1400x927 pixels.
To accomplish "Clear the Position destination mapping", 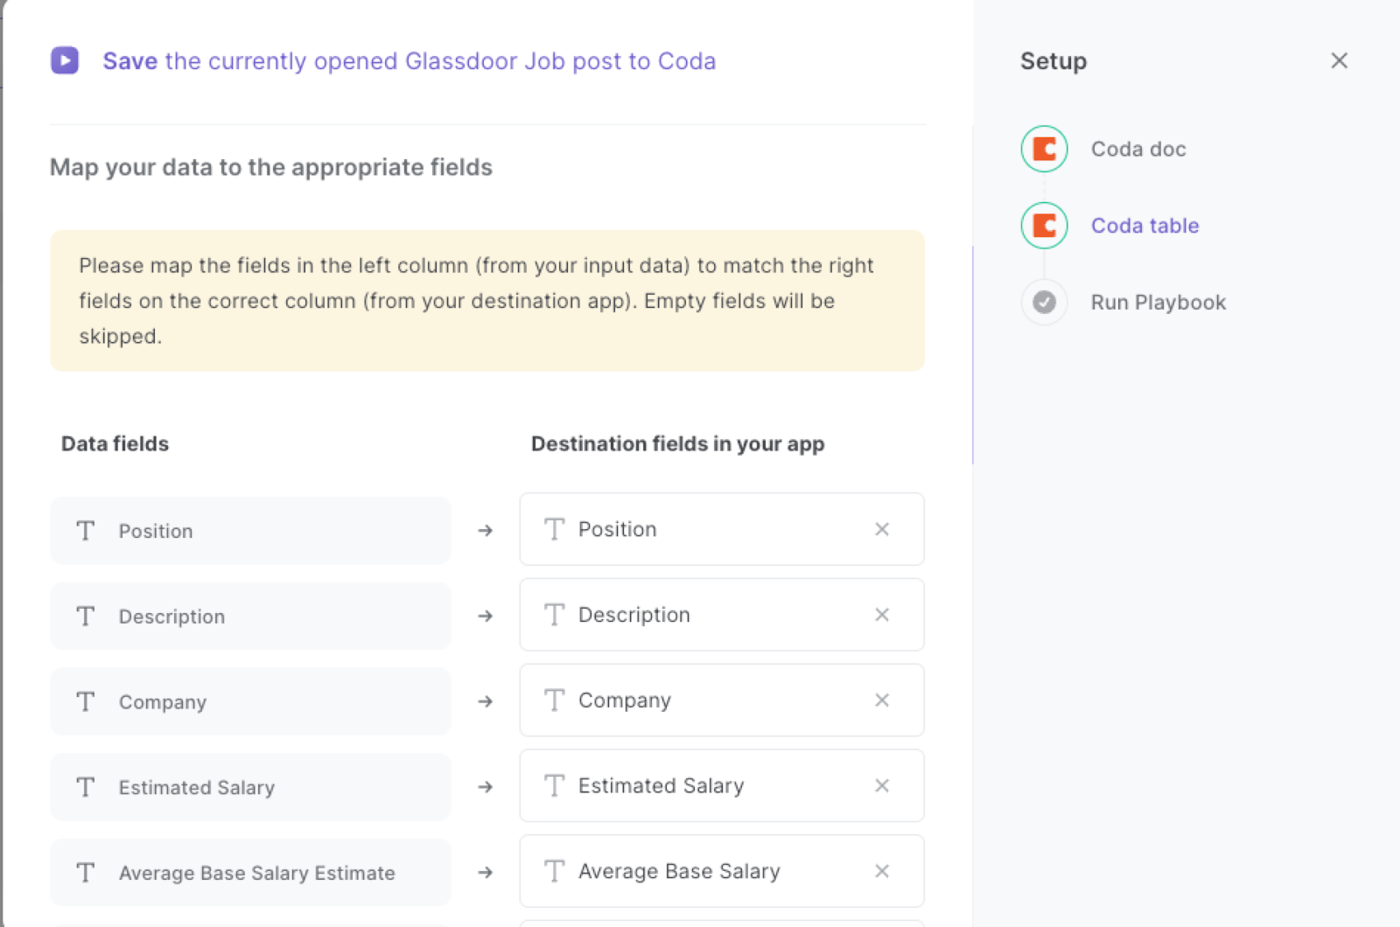I will tap(882, 529).
